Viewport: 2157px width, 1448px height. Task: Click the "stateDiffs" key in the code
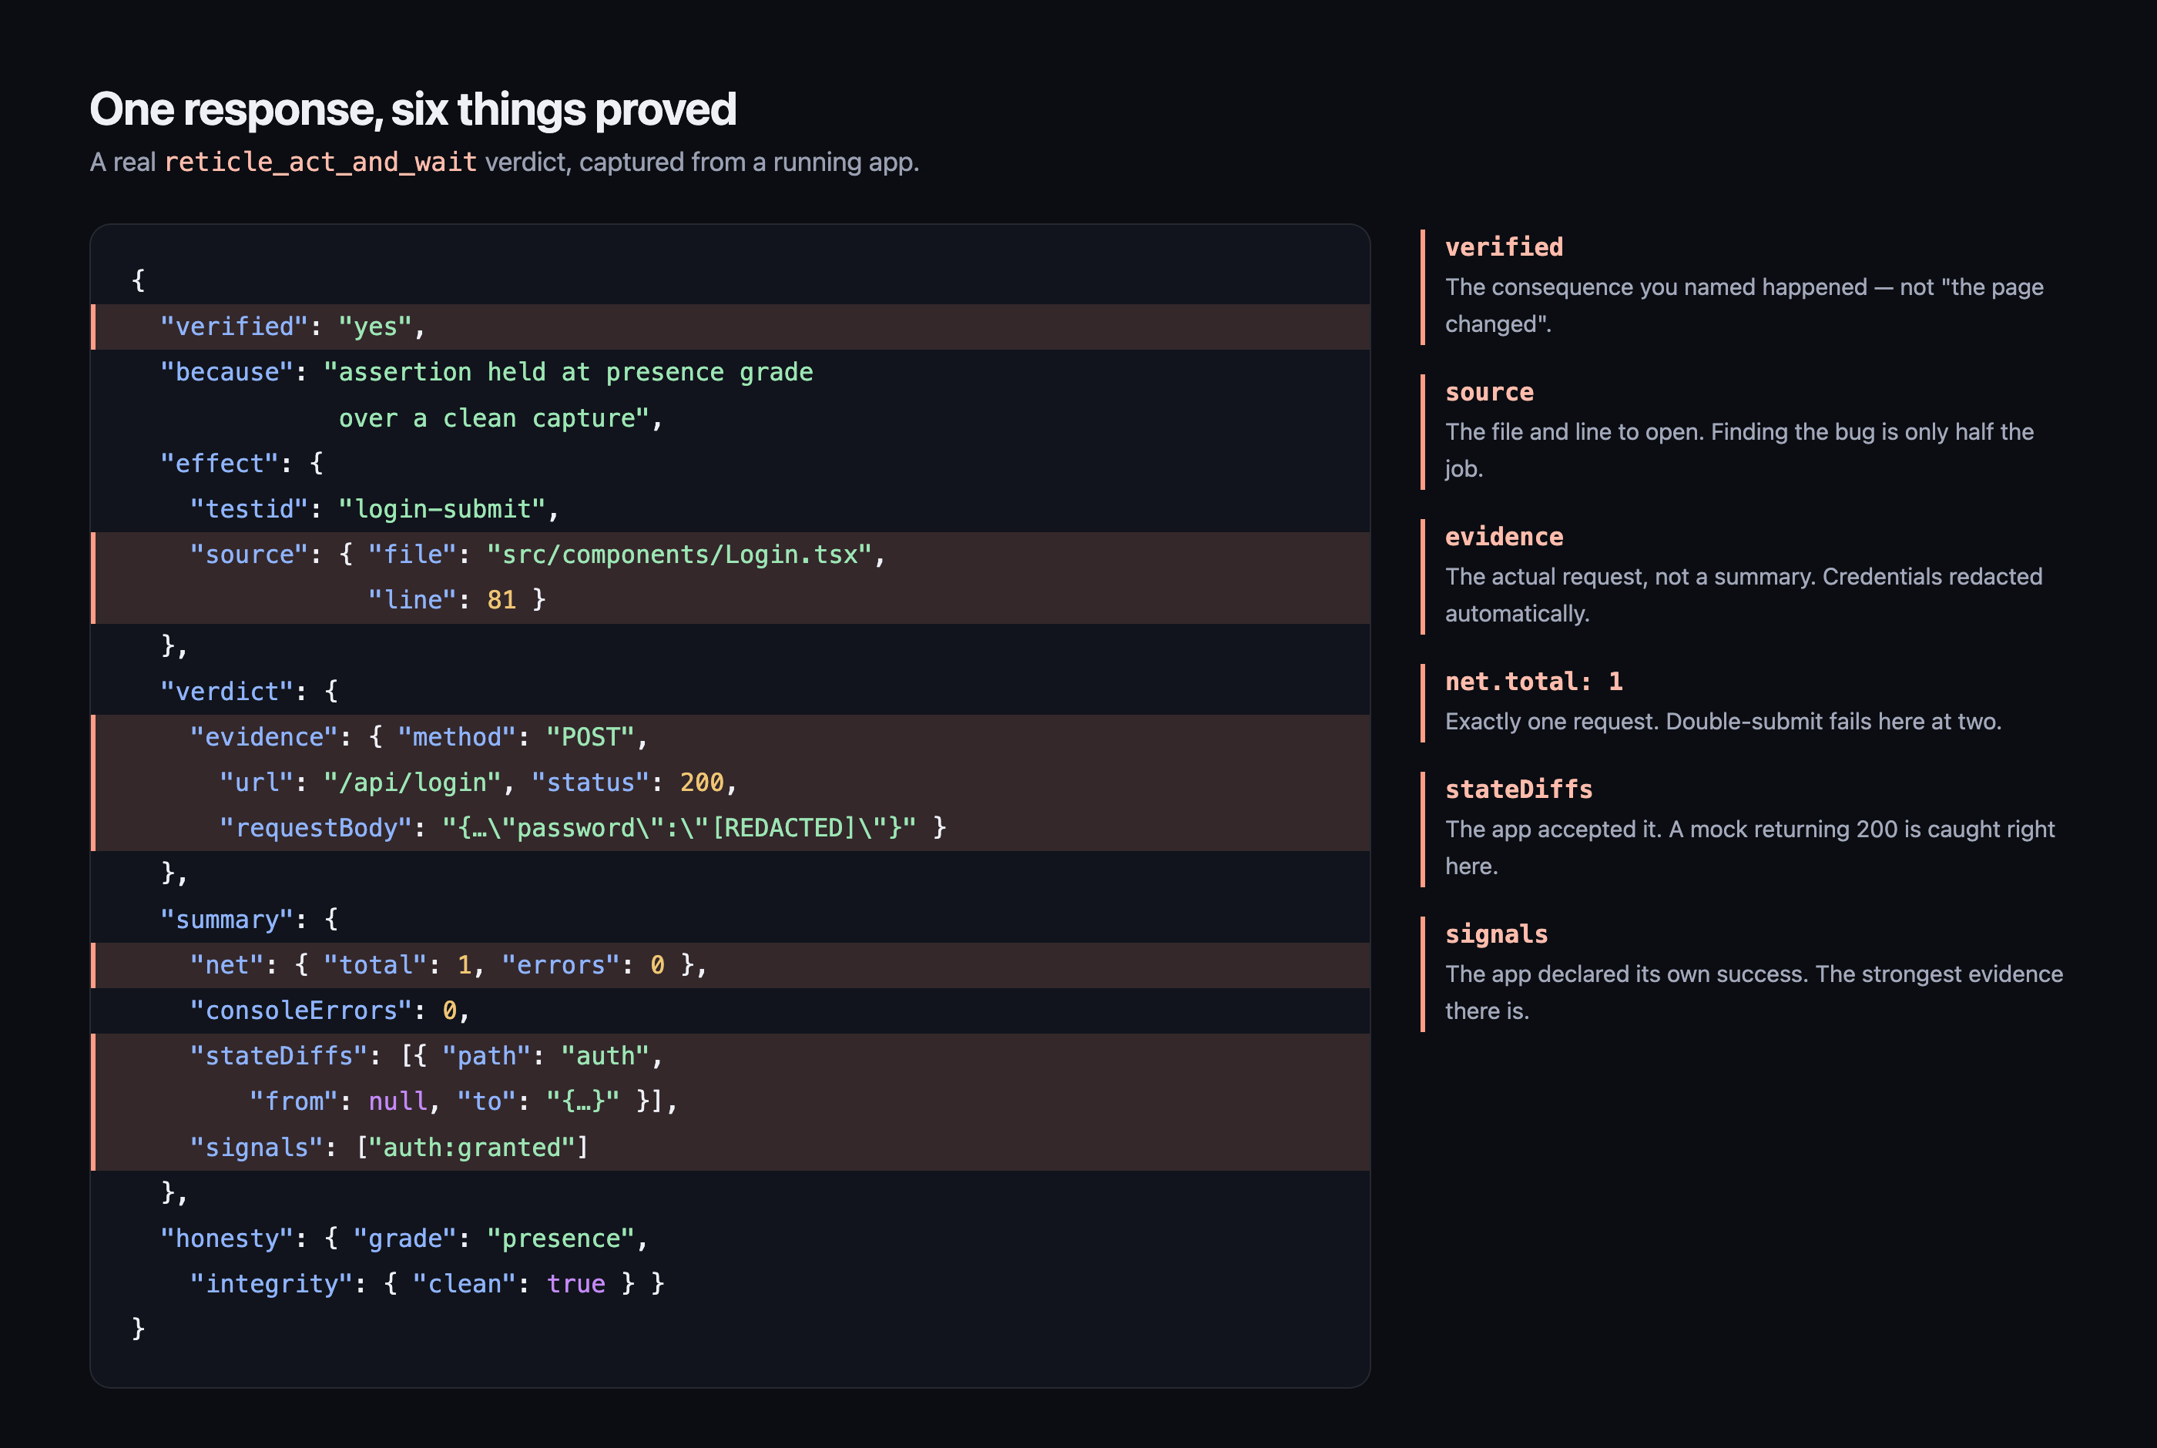[279, 1057]
